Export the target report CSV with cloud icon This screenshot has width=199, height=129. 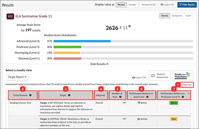pyautogui.click(x=139, y=78)
